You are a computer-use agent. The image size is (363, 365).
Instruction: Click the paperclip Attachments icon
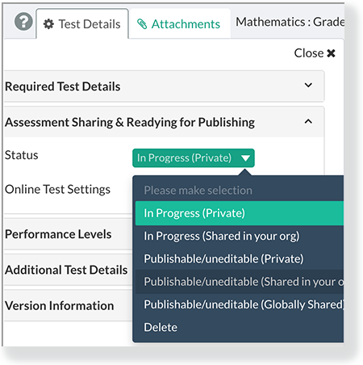pos(142,24)
